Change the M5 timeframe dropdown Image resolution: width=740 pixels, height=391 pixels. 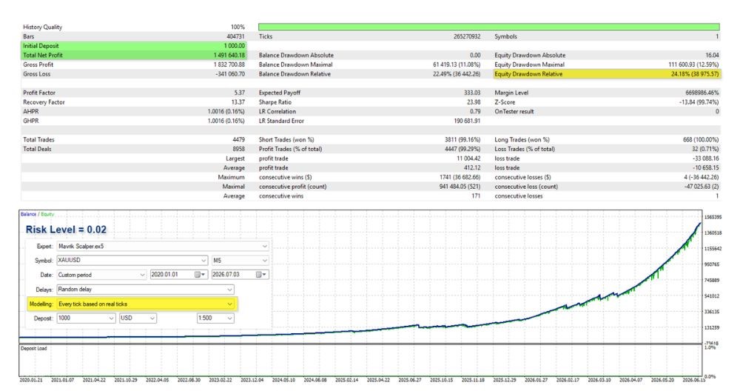coord(240,260)
